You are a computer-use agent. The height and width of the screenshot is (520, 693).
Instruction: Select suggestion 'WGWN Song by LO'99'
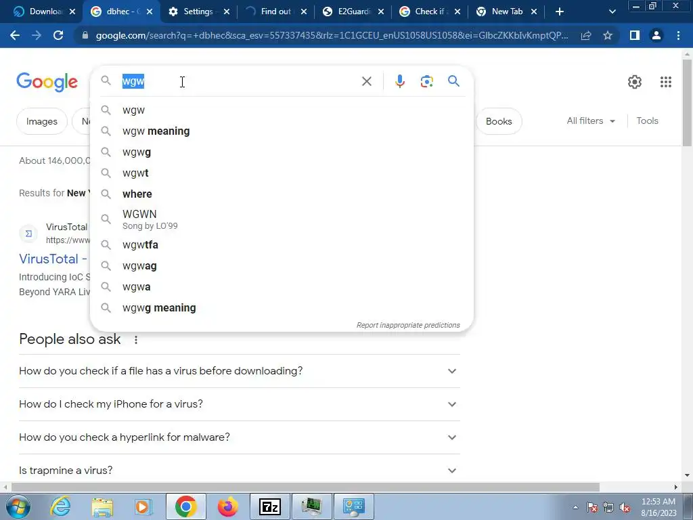[282, 219]
